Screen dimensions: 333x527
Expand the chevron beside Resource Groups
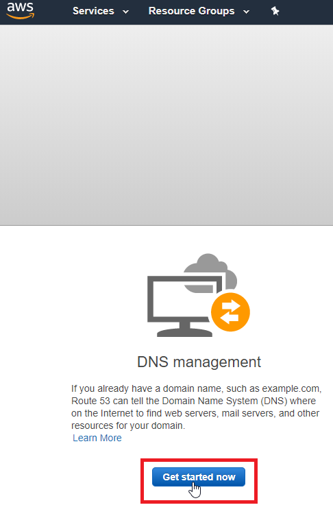[247, 12]
